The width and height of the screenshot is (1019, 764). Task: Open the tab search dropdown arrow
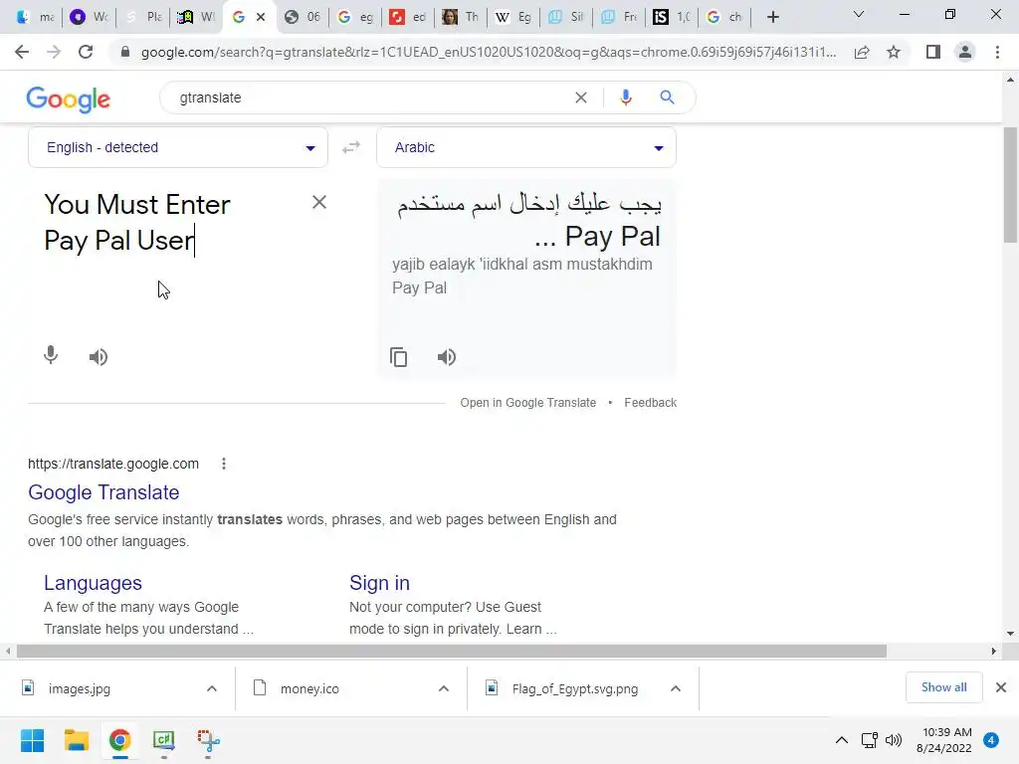859,14
